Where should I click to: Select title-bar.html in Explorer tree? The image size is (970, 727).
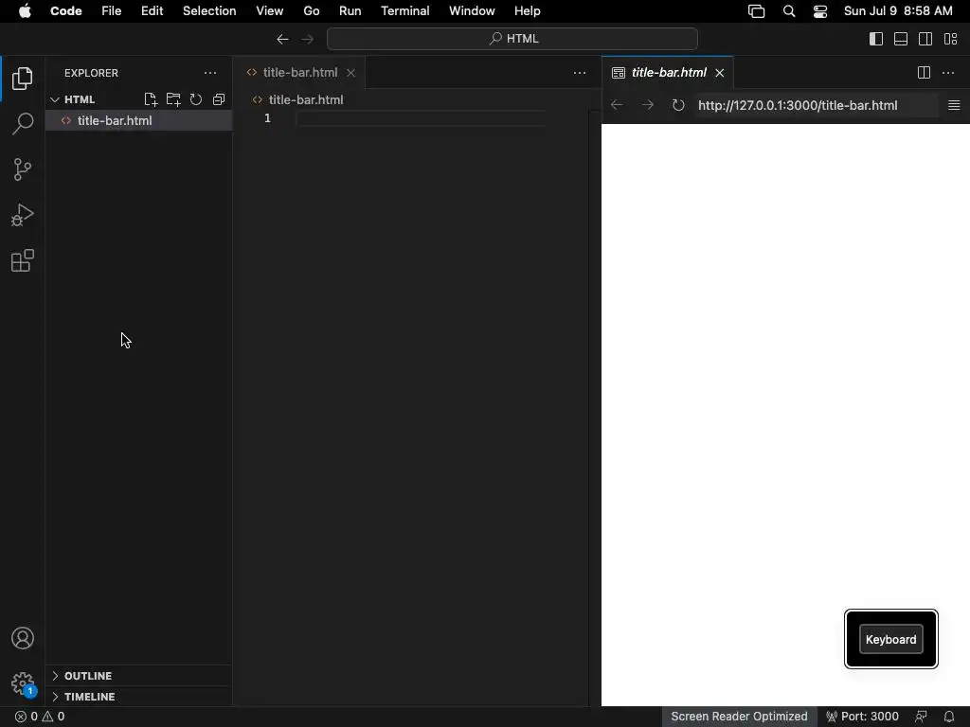138,120
